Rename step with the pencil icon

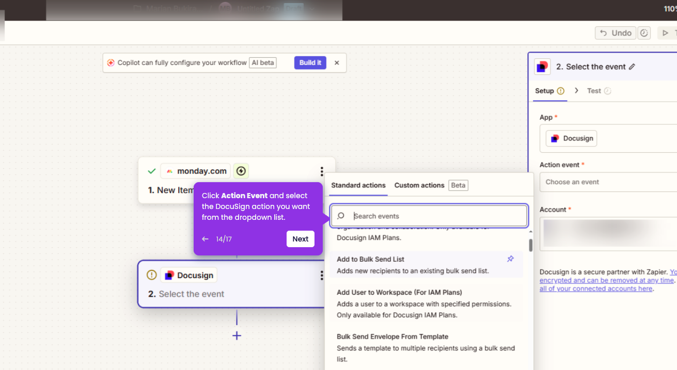point(632,67)
